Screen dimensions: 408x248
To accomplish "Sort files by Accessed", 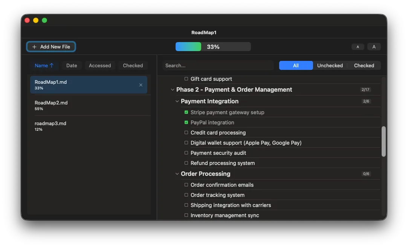I will tap(100, 66).
